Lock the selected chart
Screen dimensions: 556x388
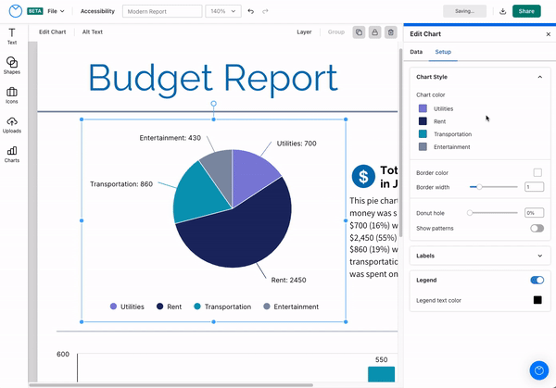[x=374, y=31]
